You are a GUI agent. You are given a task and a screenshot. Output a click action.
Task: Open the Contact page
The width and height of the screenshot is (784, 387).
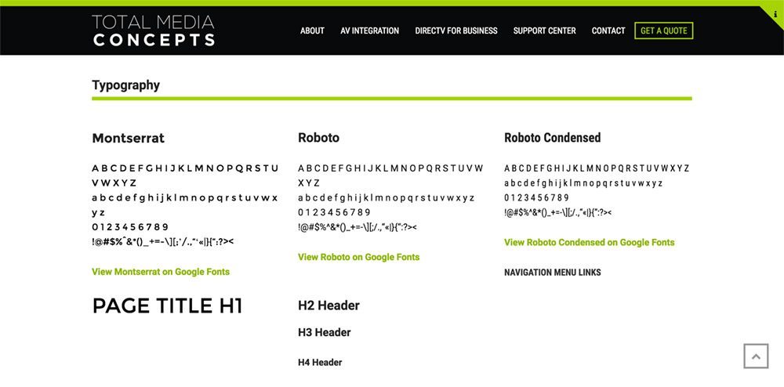click(x=608, y=31)
